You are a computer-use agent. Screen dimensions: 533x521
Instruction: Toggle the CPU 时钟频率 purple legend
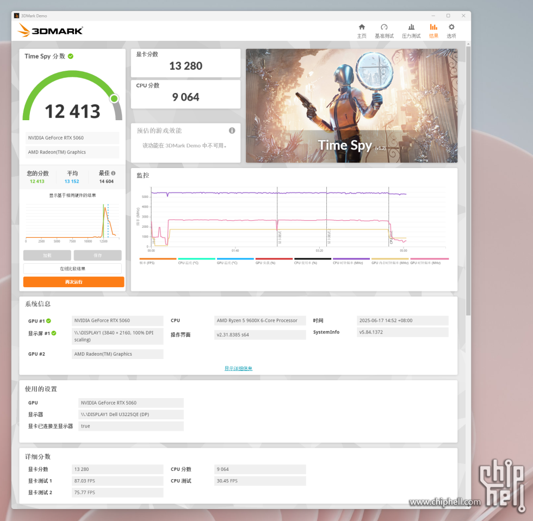(351, 260)
